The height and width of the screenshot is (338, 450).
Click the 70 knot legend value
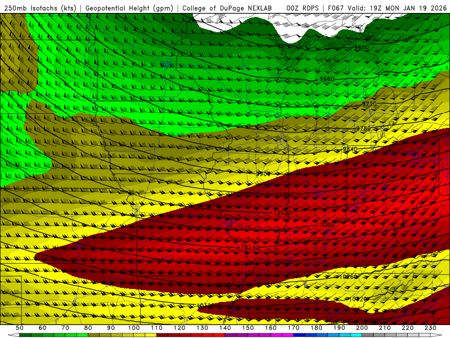click(x=65, y=328)
